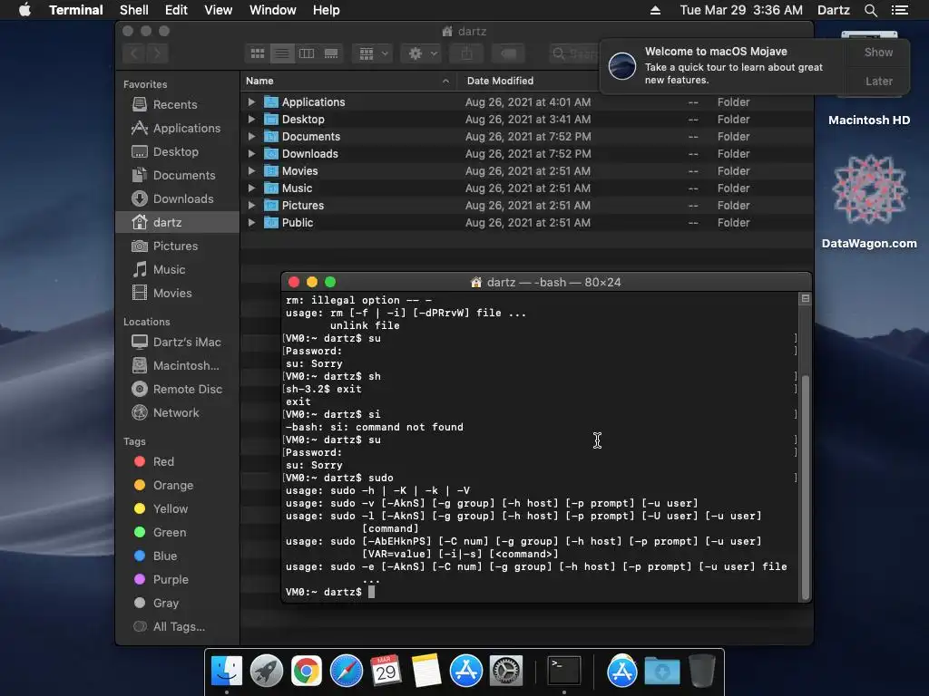Viewport: 929px width, 696px height.
Task: Open Calendar icon showing 29
Action: point(386,672)
